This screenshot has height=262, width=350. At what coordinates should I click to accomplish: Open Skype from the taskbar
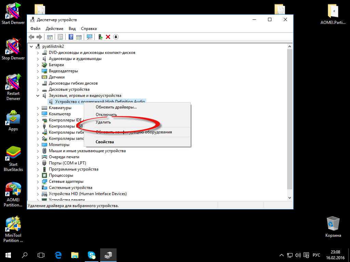pyautogui.click(x=91, y=255)
